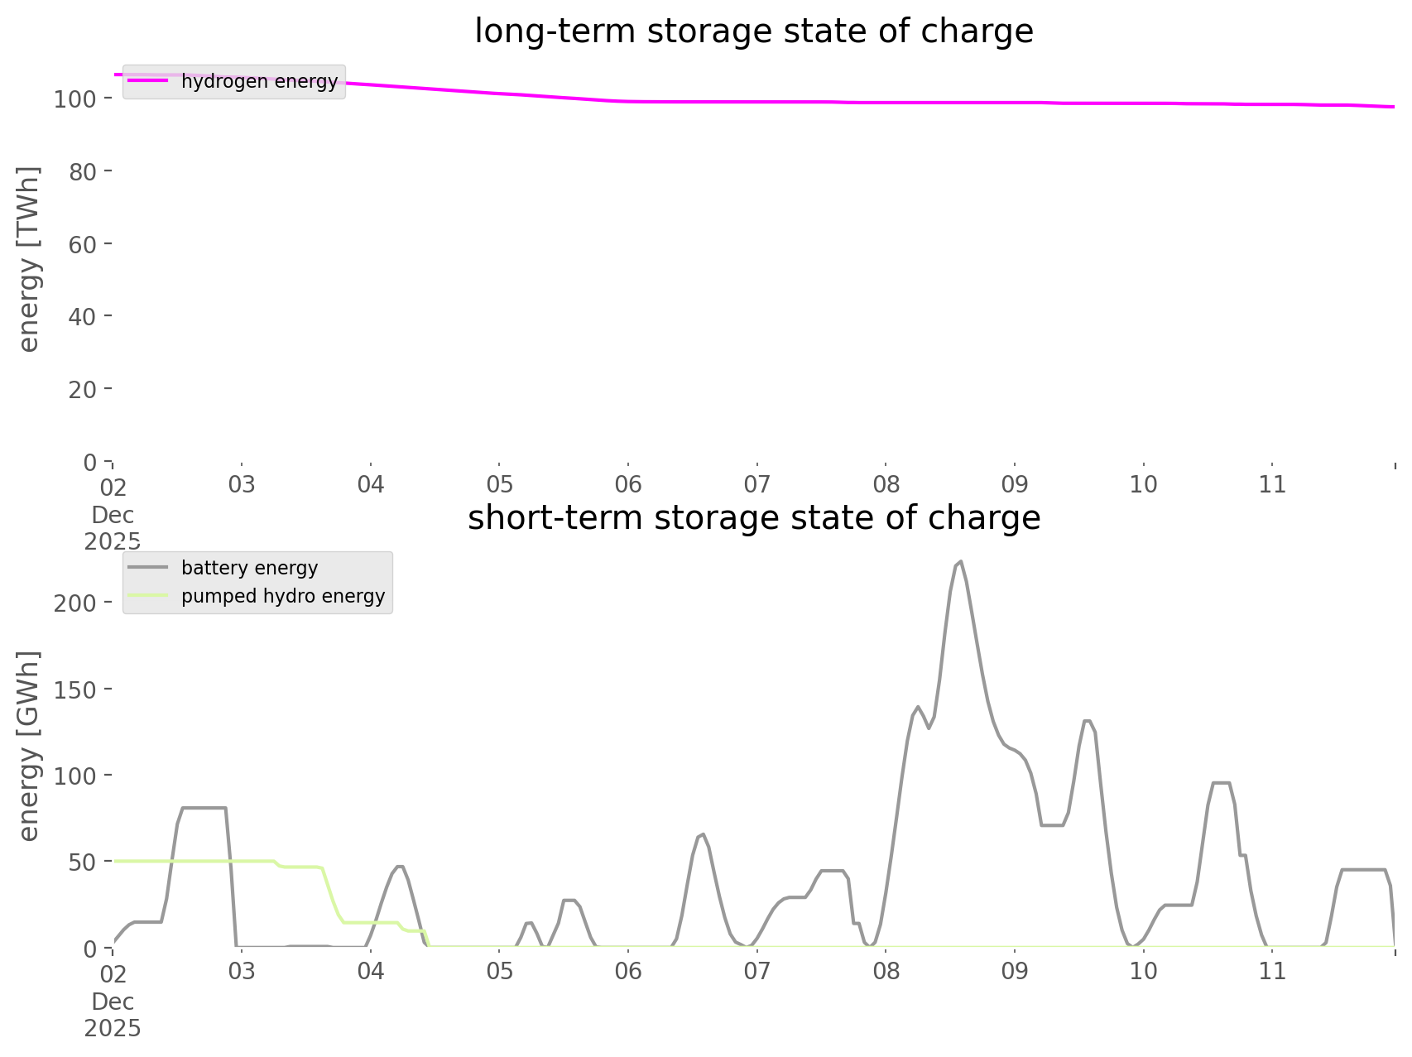The width and height of the screenshot is (1412, 1057).
Task: Click the gray battery legend line swatch
Action: [148, 568]
